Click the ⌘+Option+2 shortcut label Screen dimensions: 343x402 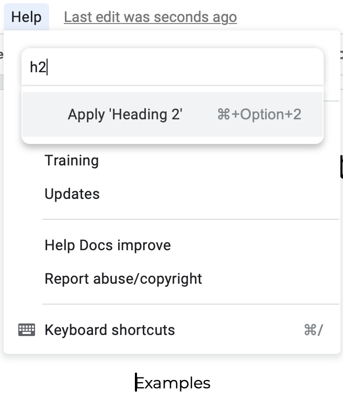(259, 114)
